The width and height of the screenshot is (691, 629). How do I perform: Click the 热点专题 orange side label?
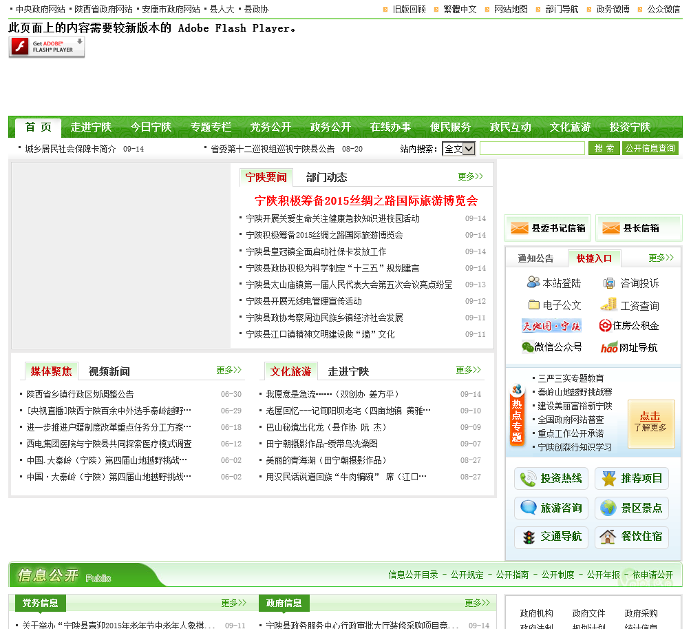coord(517,415)
